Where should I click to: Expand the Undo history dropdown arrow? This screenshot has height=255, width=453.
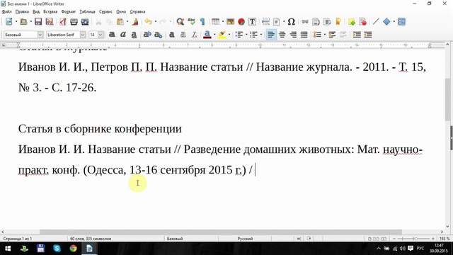click(x=156, y=22)
